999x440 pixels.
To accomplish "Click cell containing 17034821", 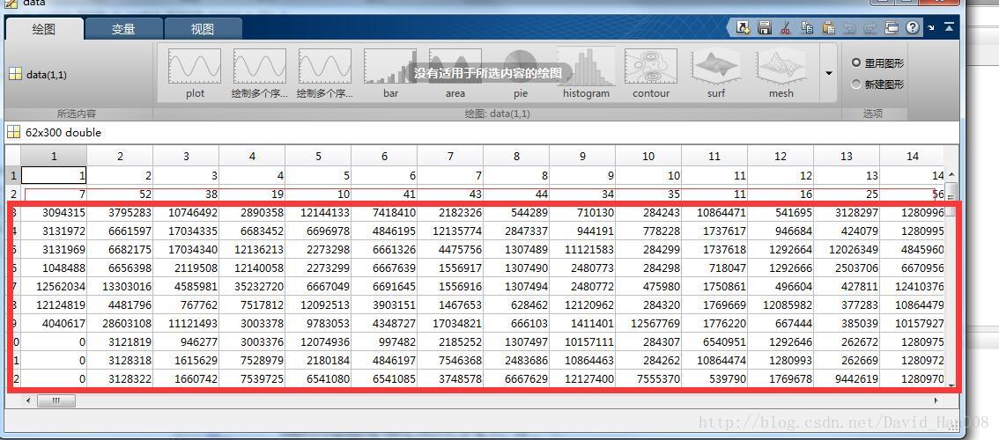I will click(x=450, y=324).
